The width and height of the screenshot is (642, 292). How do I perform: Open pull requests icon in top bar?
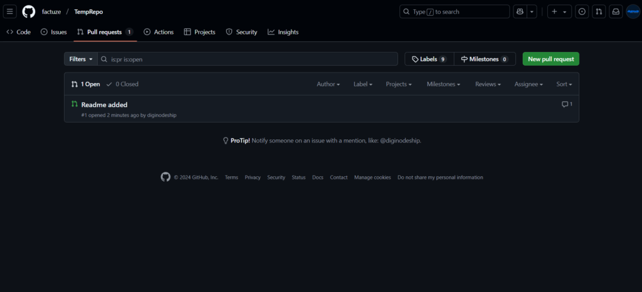point(599,12)
